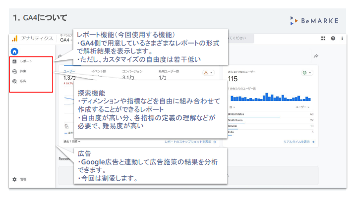
Task: Open the 国 (country) dimension dropdown
Action: pyautogui.click(x=233, y=107)
